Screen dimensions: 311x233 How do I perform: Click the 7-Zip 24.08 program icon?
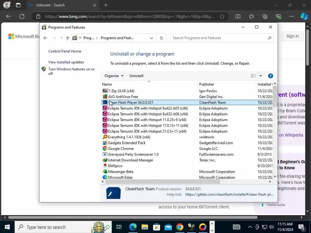tap(105, 91)
